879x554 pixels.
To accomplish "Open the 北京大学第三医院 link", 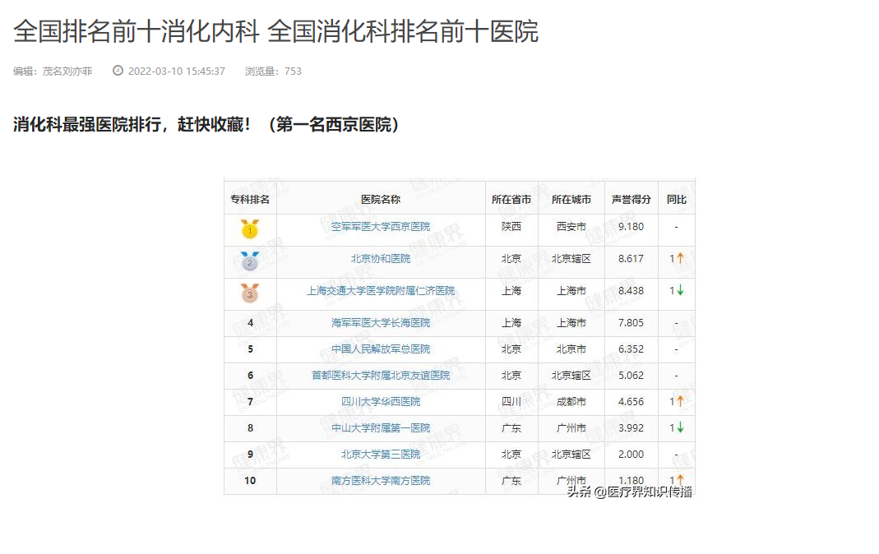I will click(x=381, y=455).
